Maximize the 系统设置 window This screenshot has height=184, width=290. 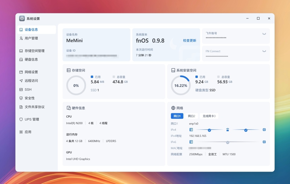pos(258,18)
